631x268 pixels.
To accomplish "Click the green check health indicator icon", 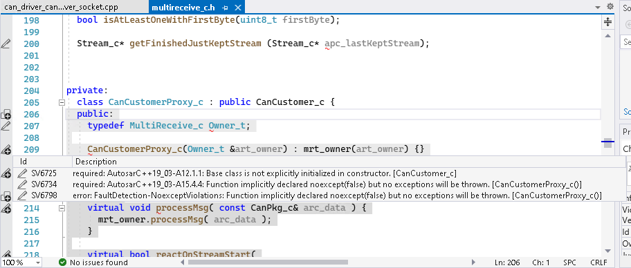I will [x=62, y=262].
